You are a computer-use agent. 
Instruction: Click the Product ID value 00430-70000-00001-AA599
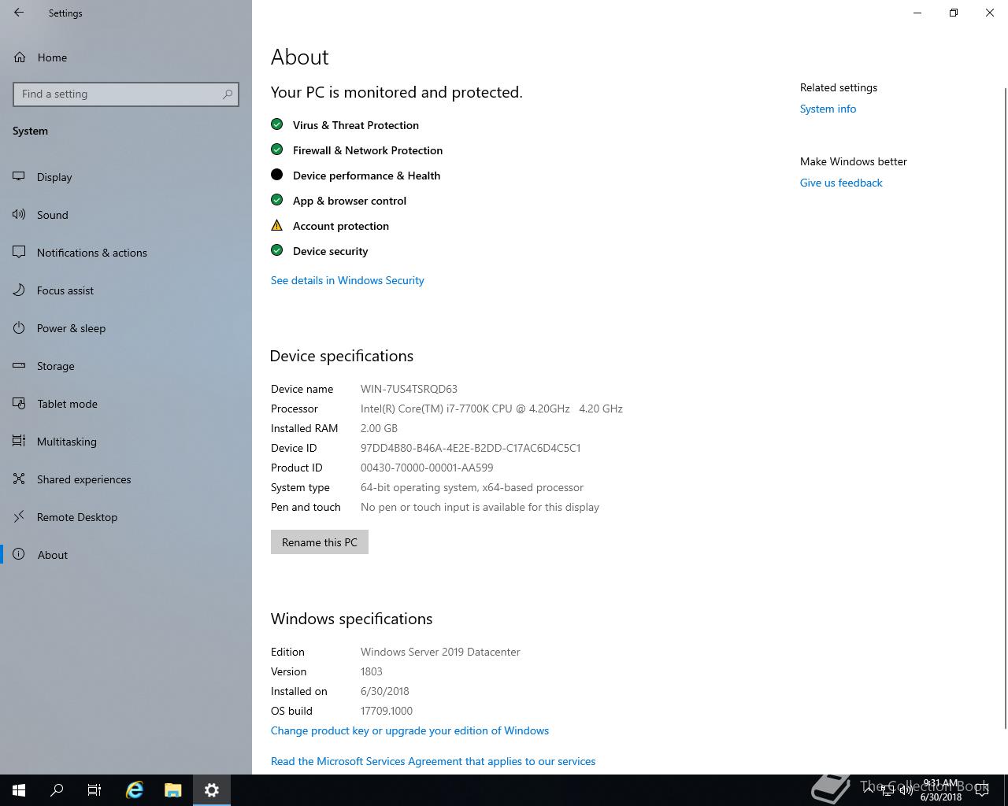[x=427, y=468]
